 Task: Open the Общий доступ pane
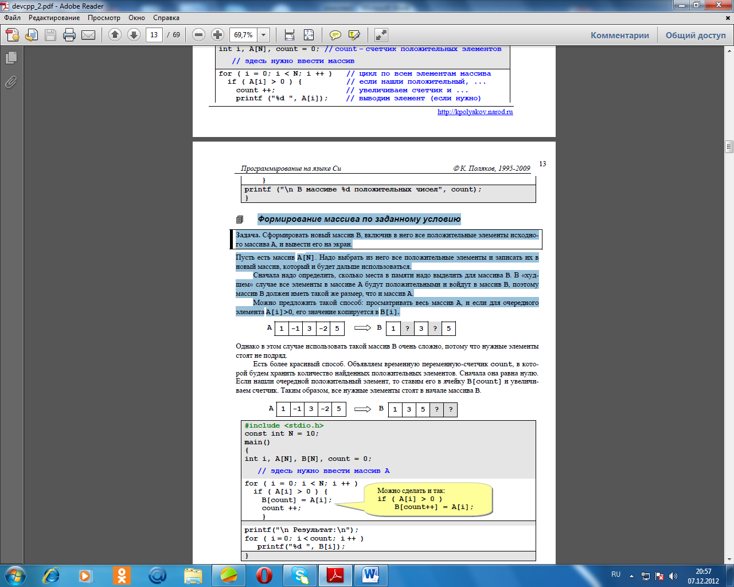696,36
